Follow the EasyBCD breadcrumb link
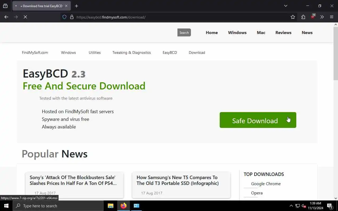This screenshot has width=338, height=211. 170,52
